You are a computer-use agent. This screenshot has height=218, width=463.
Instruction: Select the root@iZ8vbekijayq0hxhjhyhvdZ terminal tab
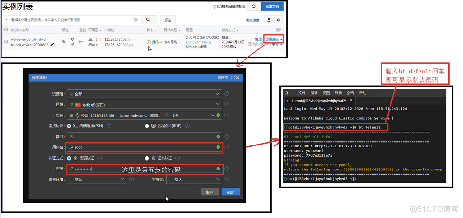pyautogui.click(x=319, y=101)
